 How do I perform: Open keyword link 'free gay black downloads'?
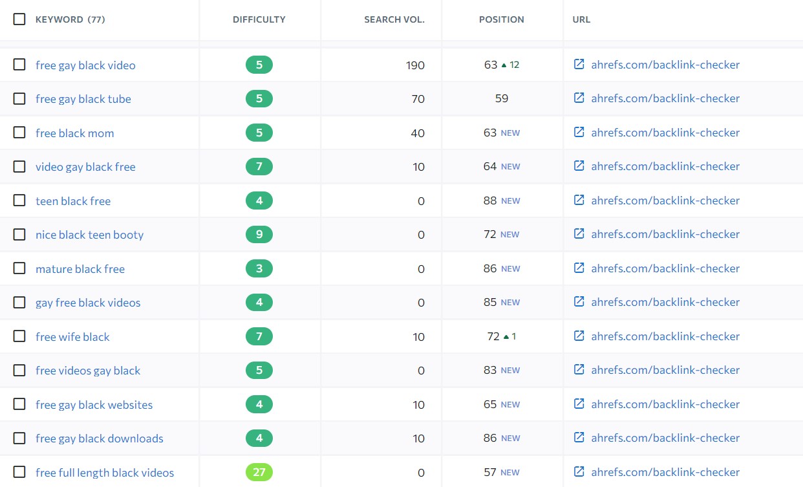(x=100, y=438)
